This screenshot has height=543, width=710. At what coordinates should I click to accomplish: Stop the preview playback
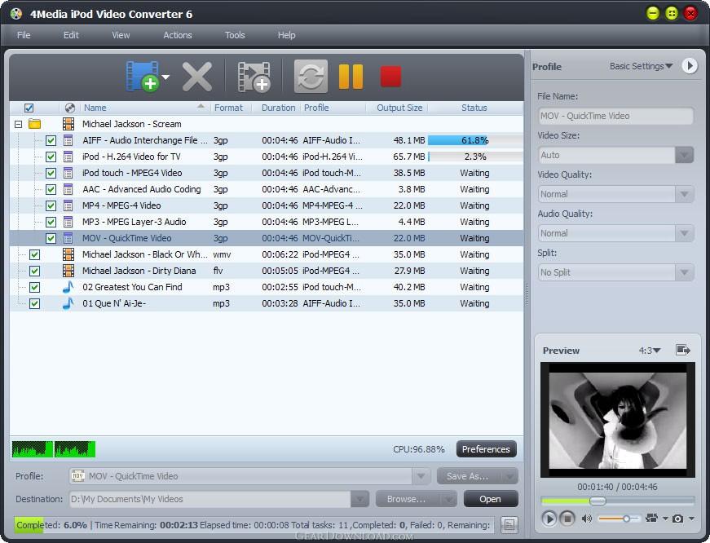click(x=567, y=518)
